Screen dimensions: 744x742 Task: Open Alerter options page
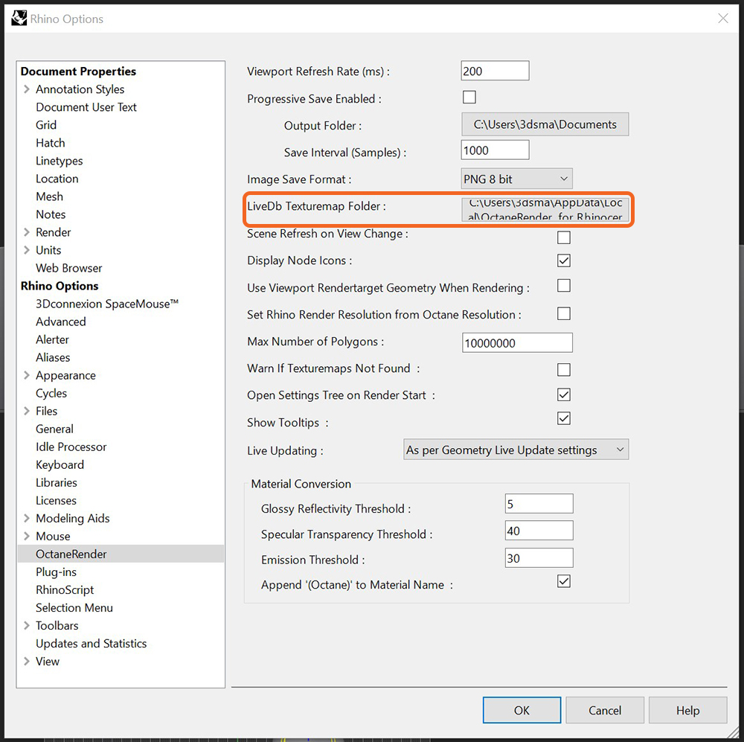pos(52,339)
